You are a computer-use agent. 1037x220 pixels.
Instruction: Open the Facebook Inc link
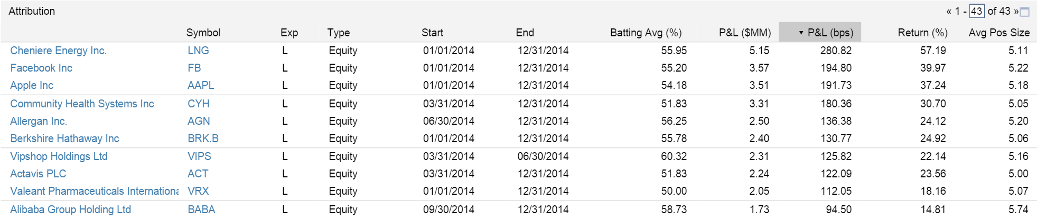coord(41,68)
